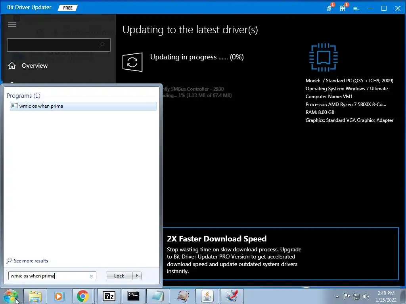Click the '2X Faster Download Speed' banner heading
Screen dimensions: 406x304
pyautogui.click(x=216, y=239)
